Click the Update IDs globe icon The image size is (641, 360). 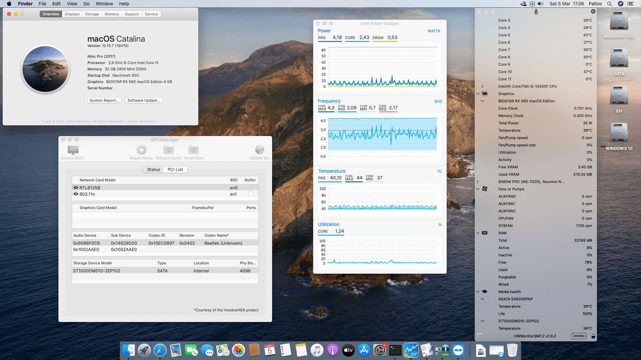pos(259,150)
